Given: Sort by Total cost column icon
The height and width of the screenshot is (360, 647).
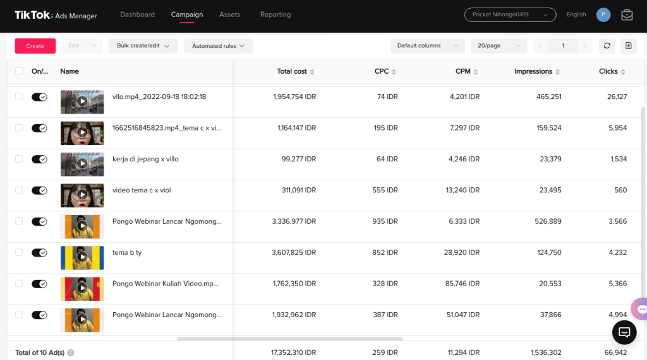Looking at the screenshot, I should point(312,72).
